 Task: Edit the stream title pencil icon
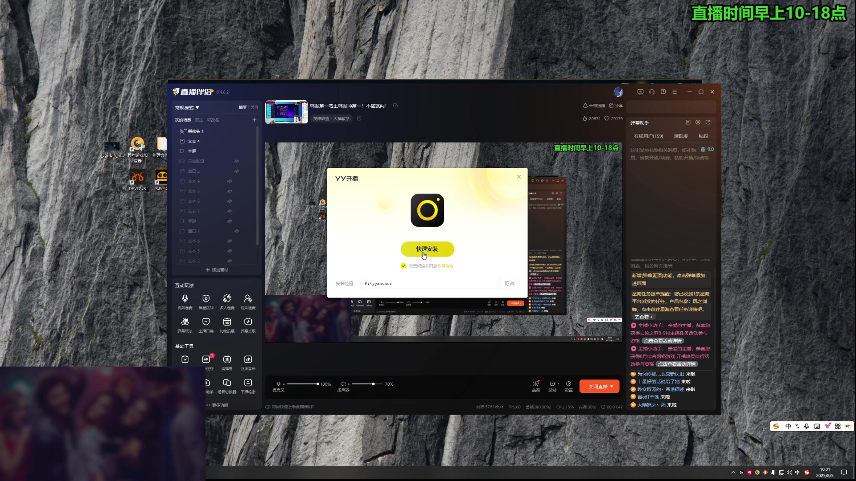395,106
